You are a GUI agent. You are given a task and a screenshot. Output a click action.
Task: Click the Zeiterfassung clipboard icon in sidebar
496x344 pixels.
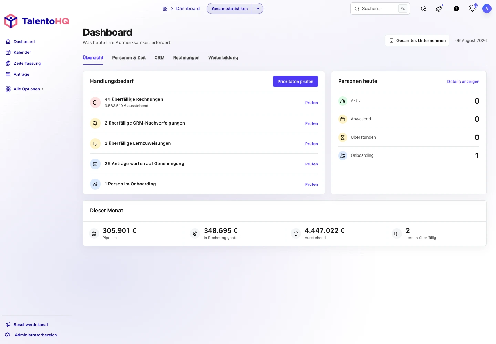pyautogui.click(x=8, y=63)
